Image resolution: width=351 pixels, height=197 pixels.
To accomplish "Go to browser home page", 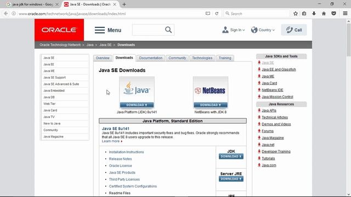I will tap(324, 14).
